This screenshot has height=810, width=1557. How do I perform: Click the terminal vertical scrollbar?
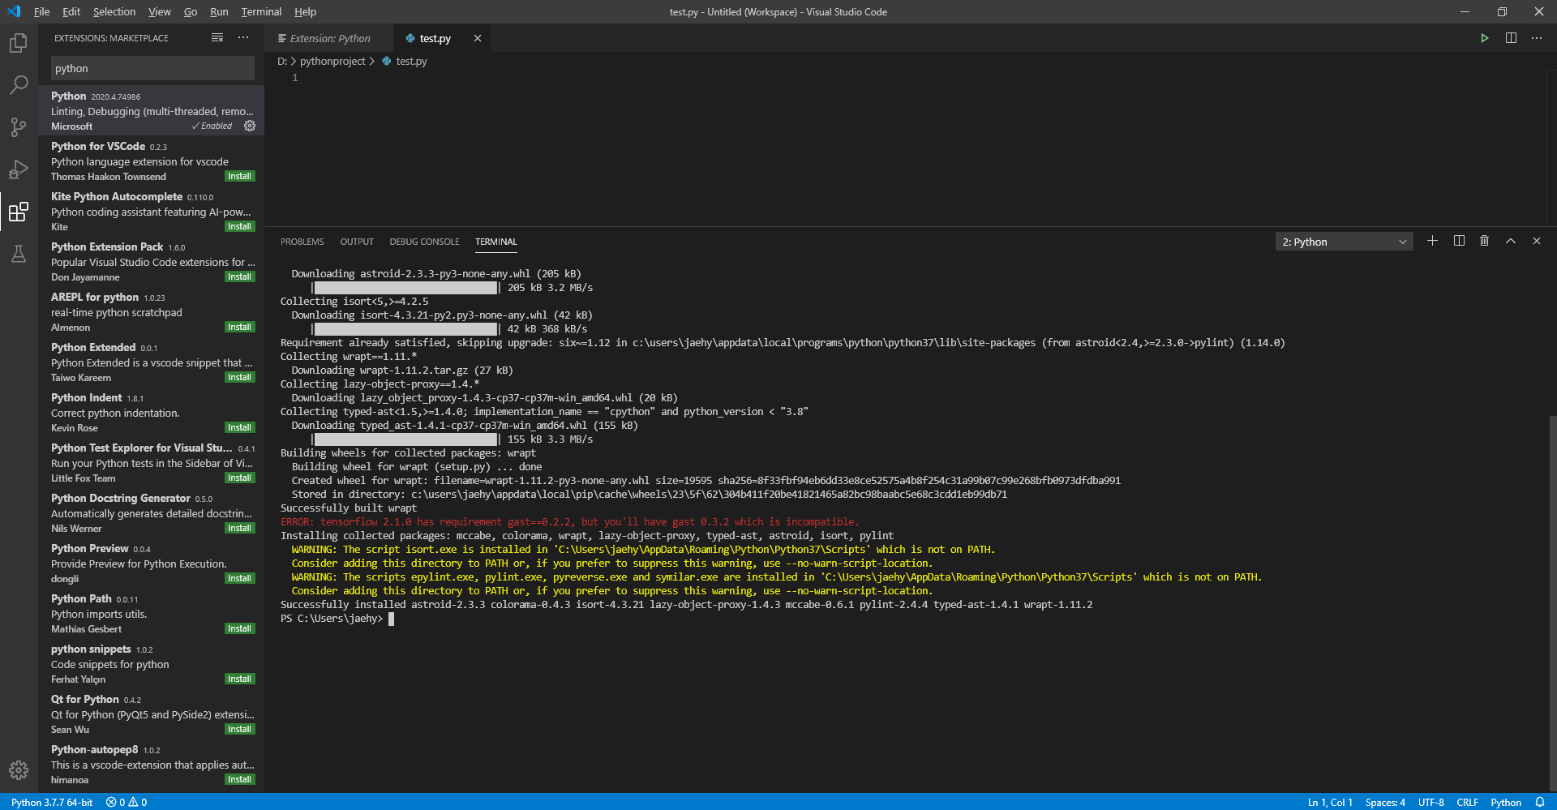(x=1552, y=603)
